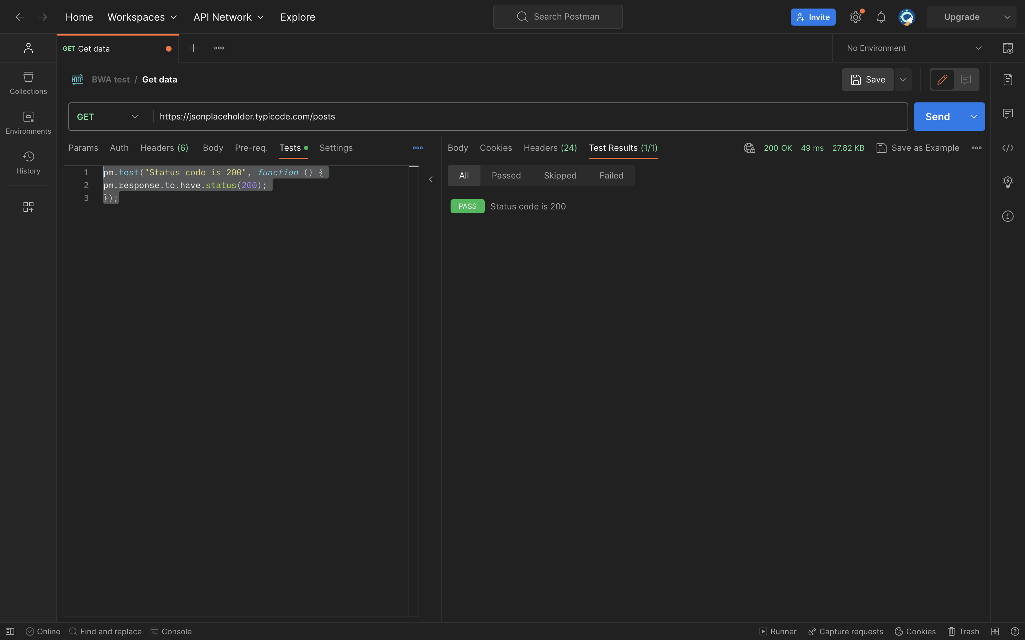Open the request Info icon

coord(1008,216)
